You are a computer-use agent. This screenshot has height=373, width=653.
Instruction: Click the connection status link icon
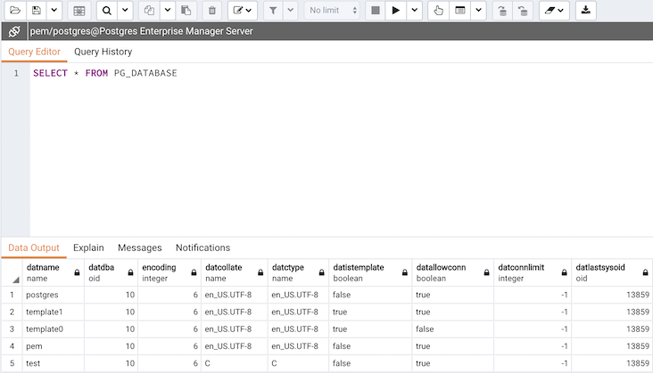coord(14,31)
